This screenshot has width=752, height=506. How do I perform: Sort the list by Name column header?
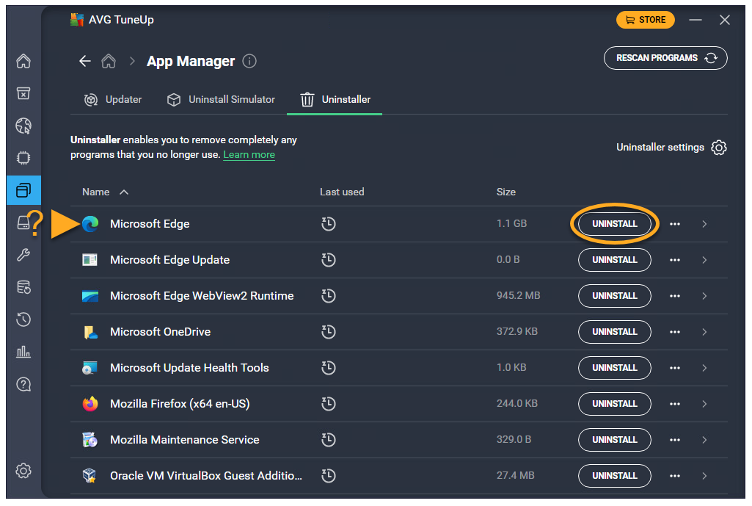click(96, 192)
